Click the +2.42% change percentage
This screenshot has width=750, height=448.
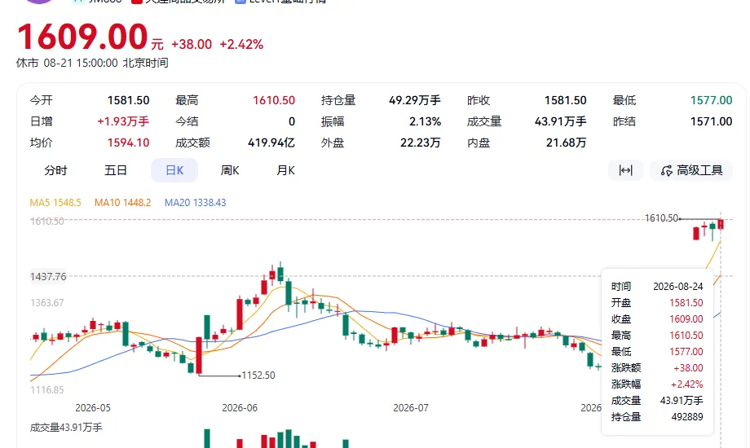[x=241, y=45]
